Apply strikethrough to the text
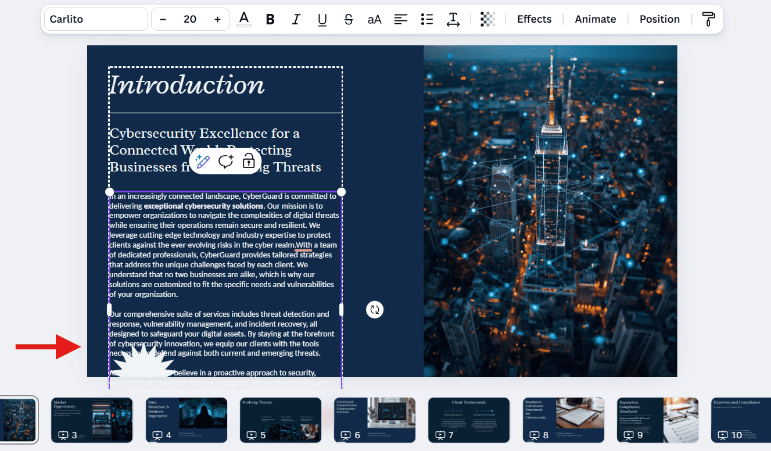Viewport: 771px width, 451px height. 348,19
